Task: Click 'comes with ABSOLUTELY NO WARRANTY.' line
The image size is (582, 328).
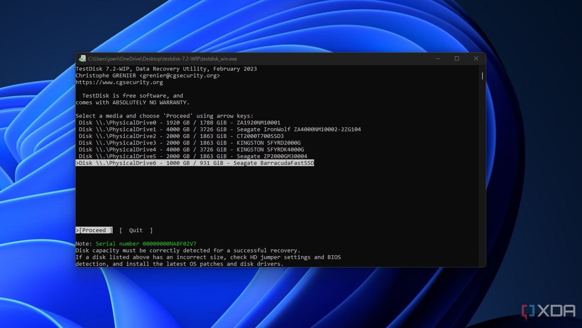Action: (132, 102)
